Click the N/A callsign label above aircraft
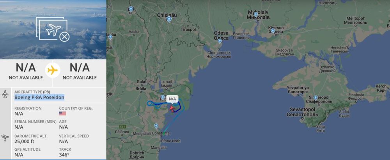 pos(172,99)
